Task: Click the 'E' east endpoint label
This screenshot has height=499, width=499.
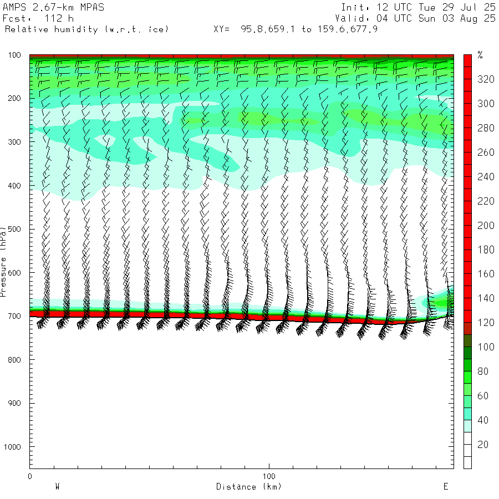Action: pyautogui.click(x=446, y=487)
